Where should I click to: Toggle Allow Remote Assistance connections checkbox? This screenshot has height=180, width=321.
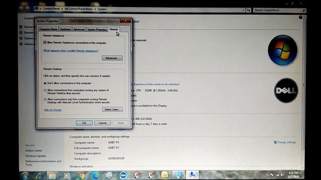45,42
